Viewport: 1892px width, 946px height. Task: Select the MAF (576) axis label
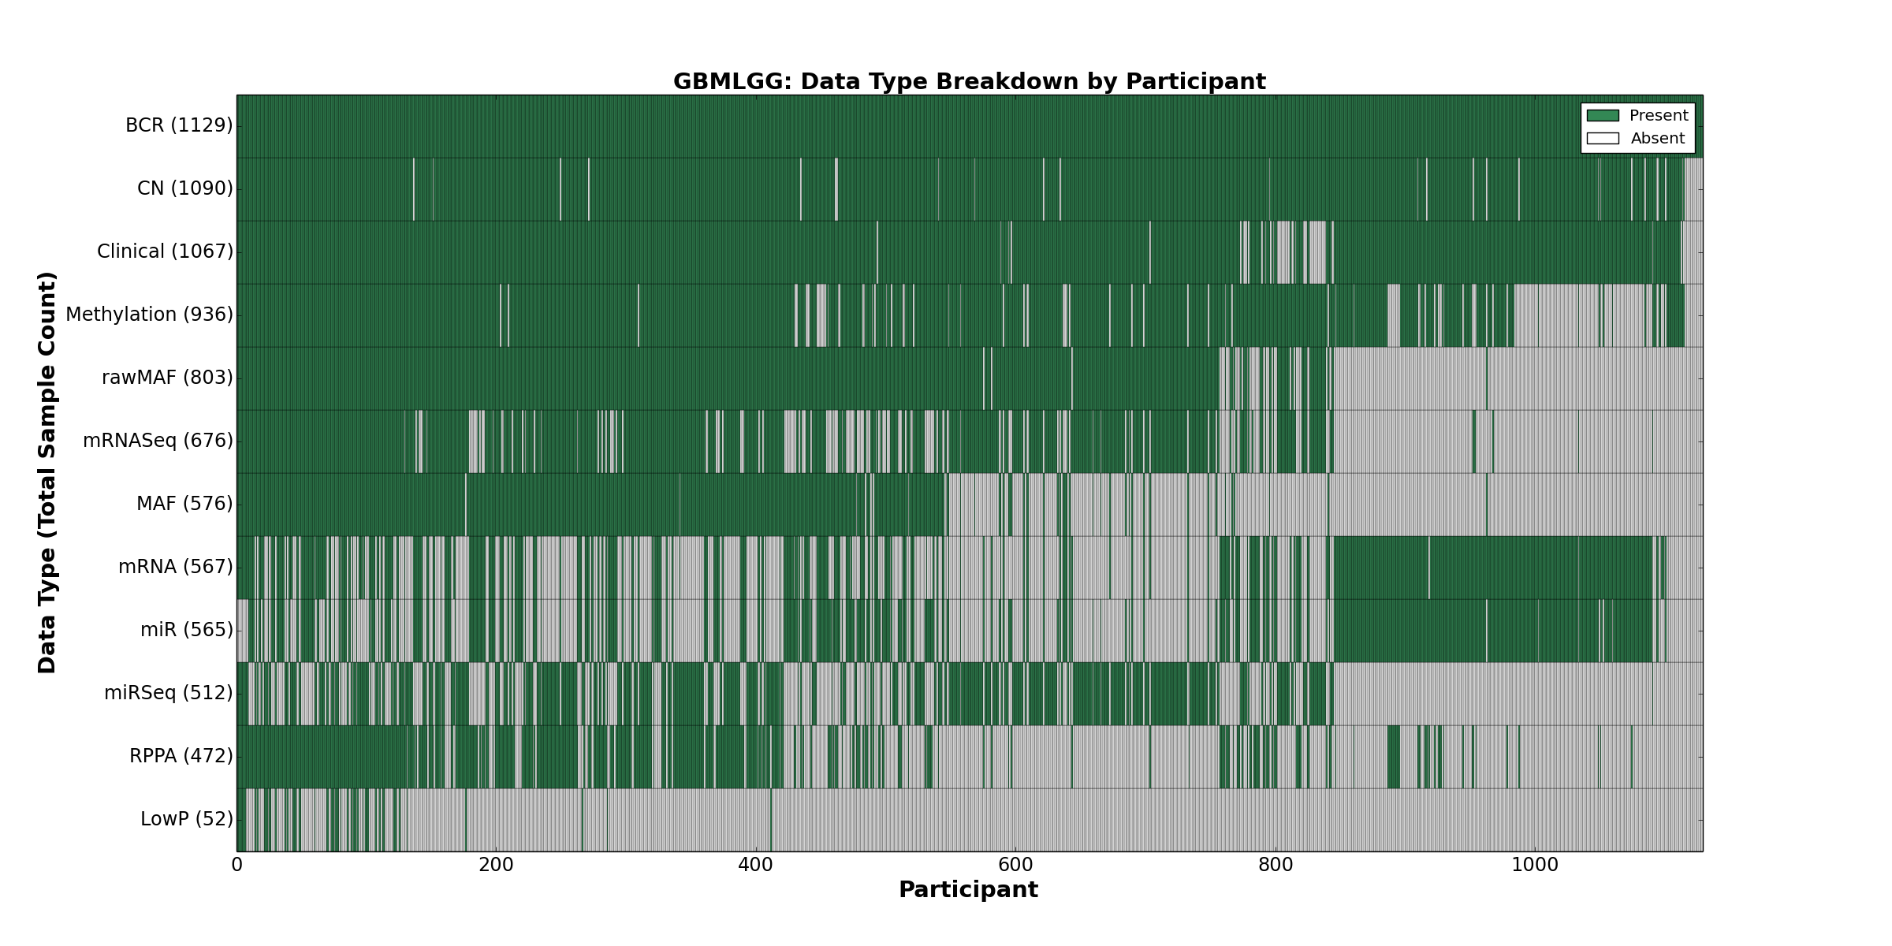point(184,504)
